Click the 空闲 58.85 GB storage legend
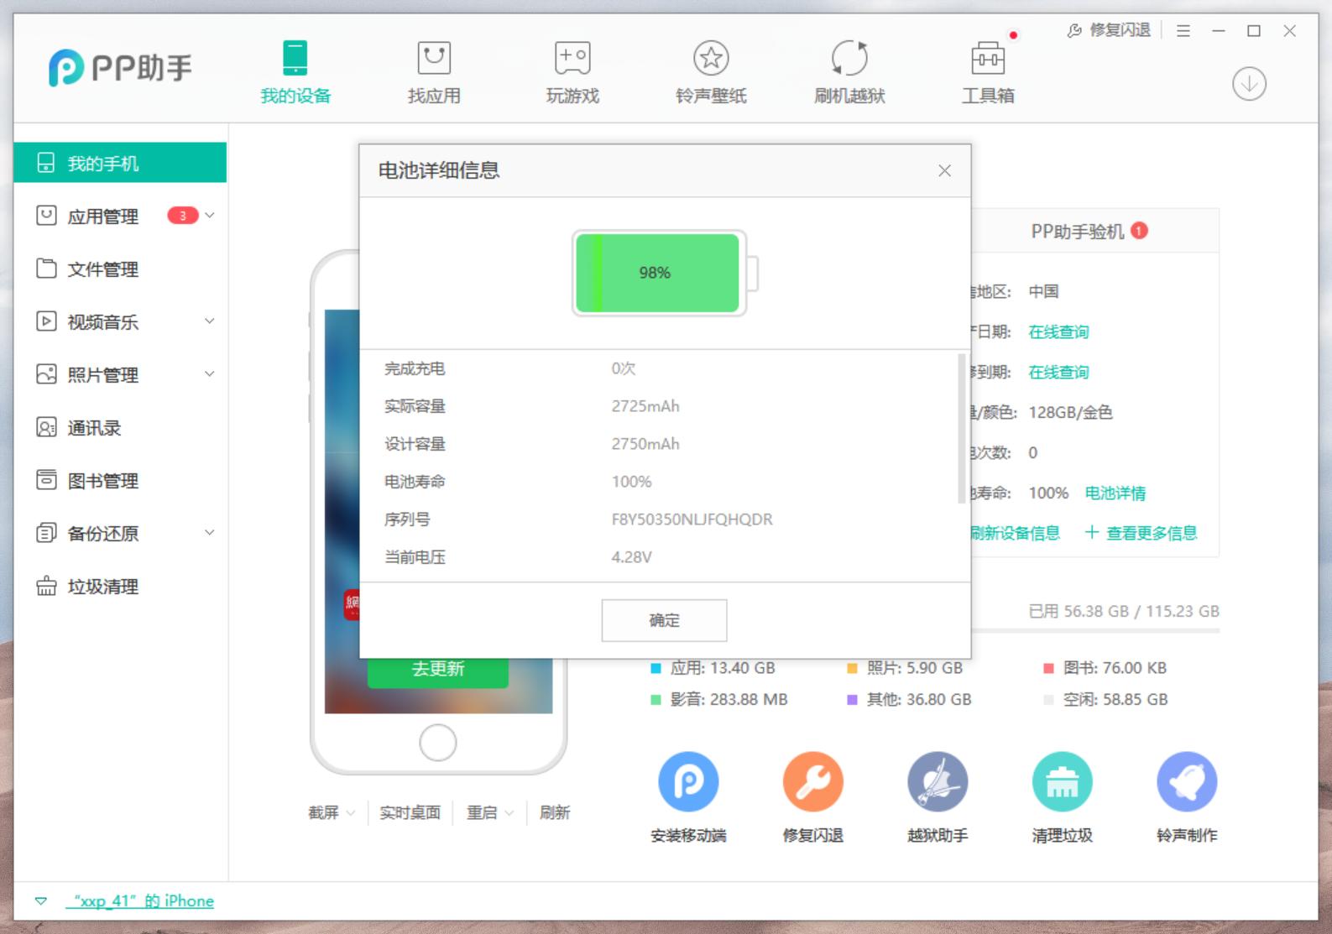The height and width of the screenshot is (934, 1332). tap(1105, 700)
